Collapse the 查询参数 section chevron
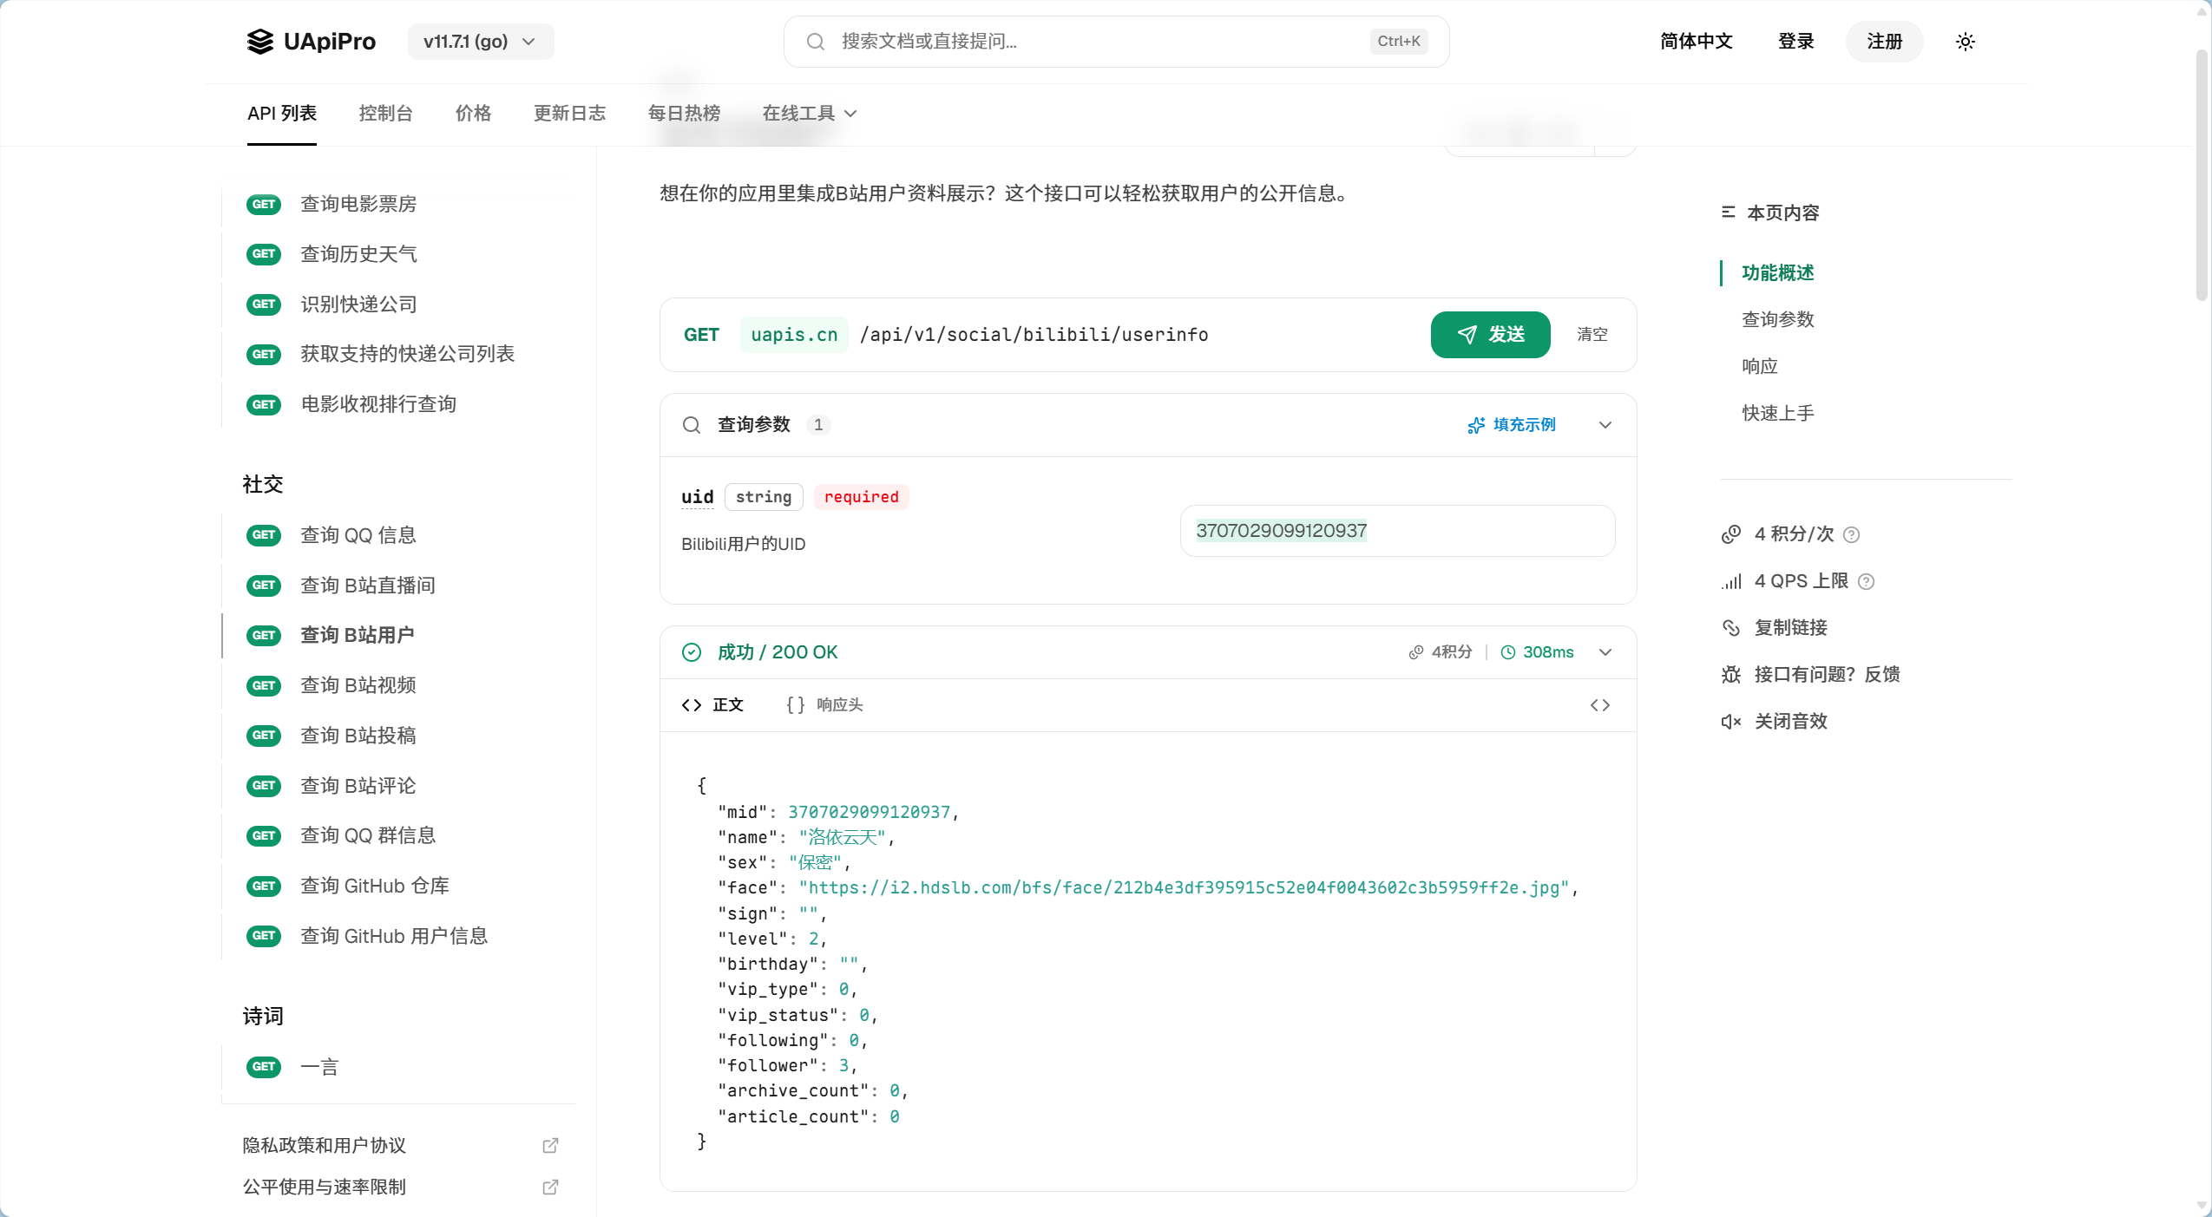The height and width of the screenshot is (1217, 2212). click(x=1605, y=425)
